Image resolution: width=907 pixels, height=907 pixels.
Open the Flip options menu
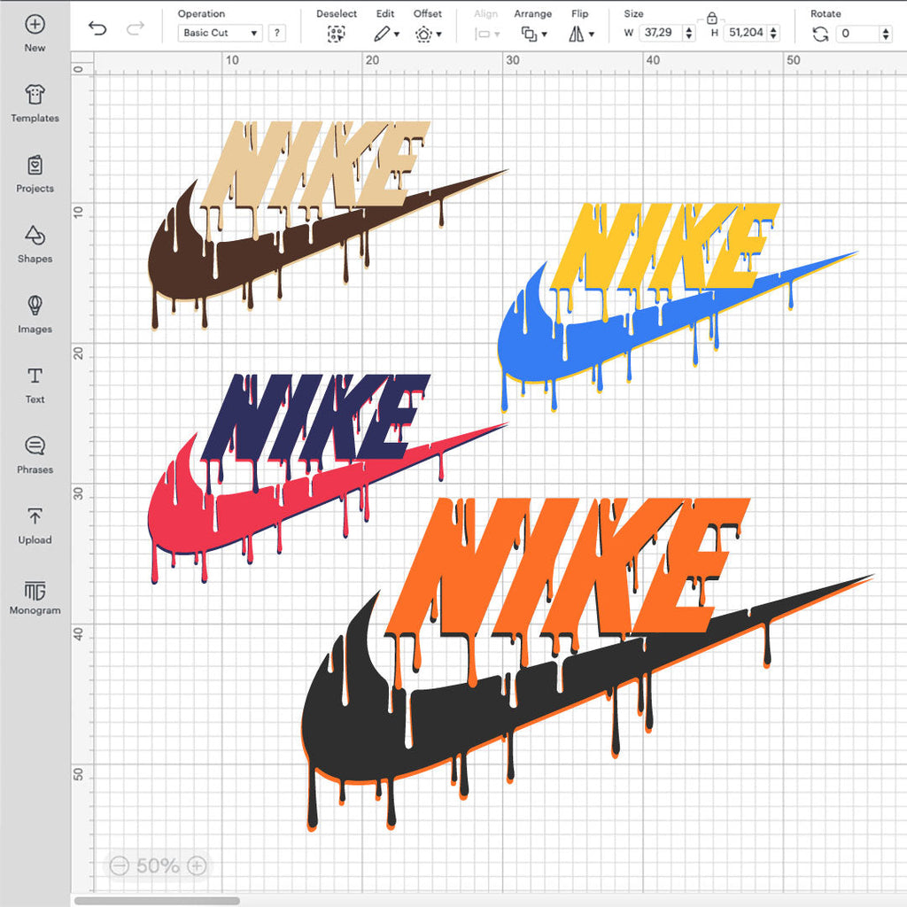(581, 34)
